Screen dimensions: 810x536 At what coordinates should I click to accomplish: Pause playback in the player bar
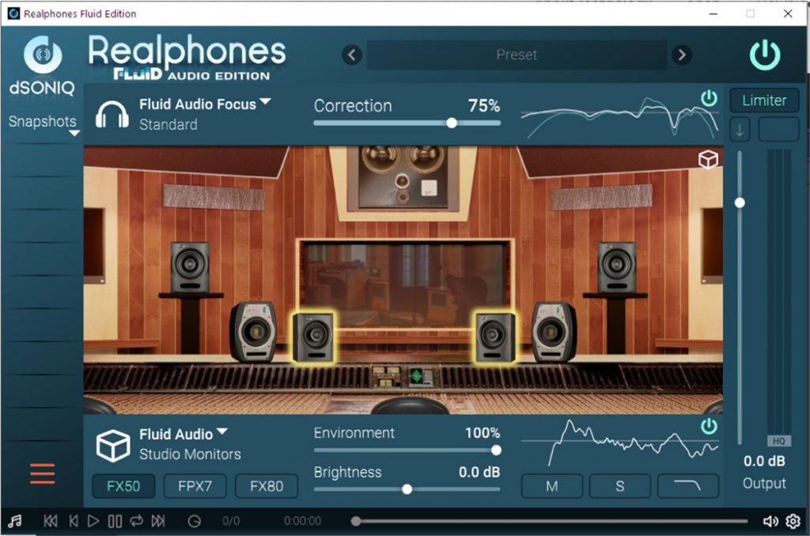tap(115, 521)
